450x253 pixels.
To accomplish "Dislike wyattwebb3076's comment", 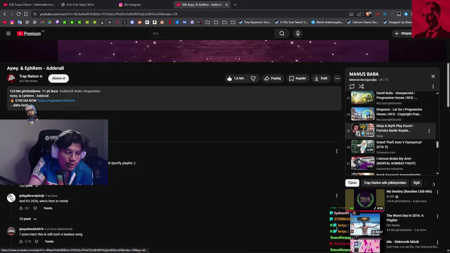I will 37,241.
